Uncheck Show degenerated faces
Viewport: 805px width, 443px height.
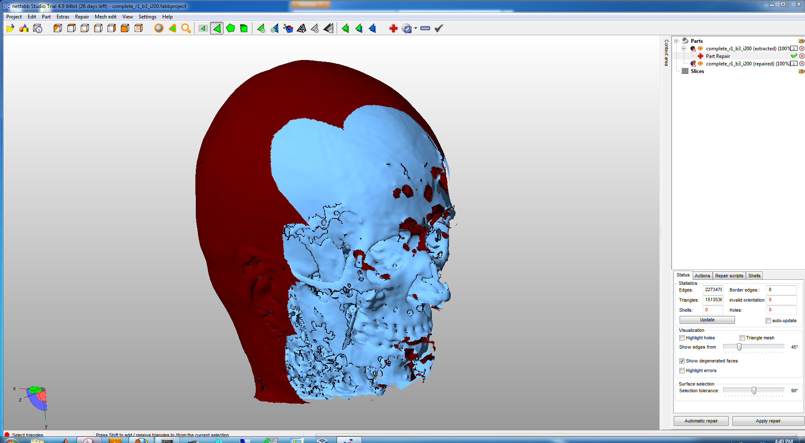(682, 361)
